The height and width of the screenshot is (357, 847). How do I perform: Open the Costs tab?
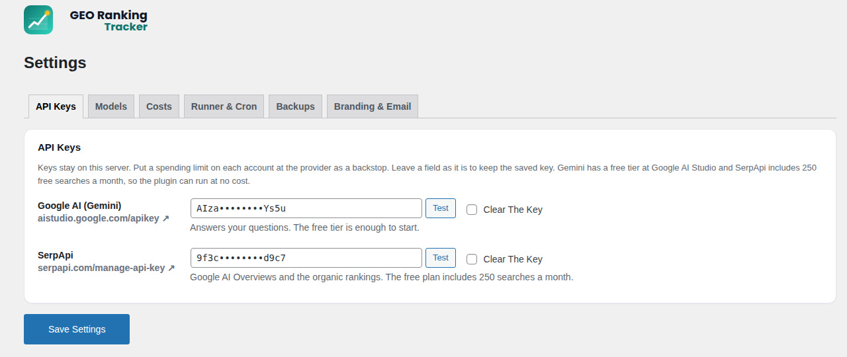click(159, 106)
